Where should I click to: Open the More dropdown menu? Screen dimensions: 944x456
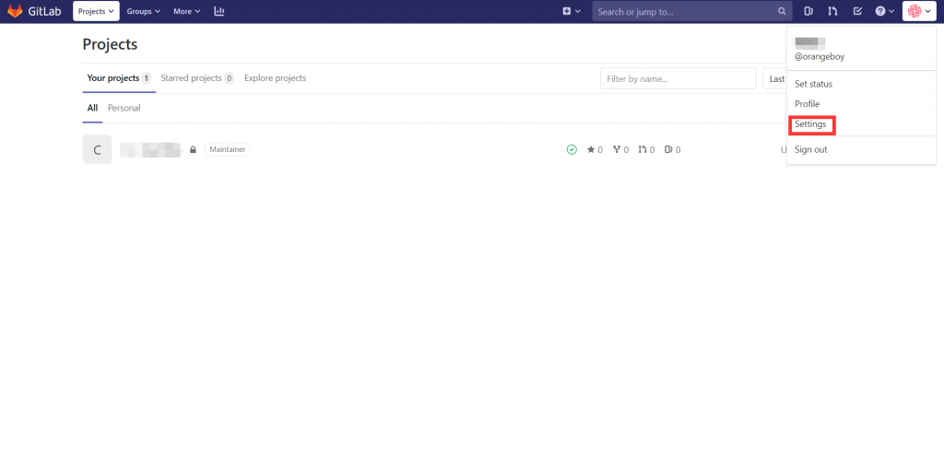[x=186, y=12]
